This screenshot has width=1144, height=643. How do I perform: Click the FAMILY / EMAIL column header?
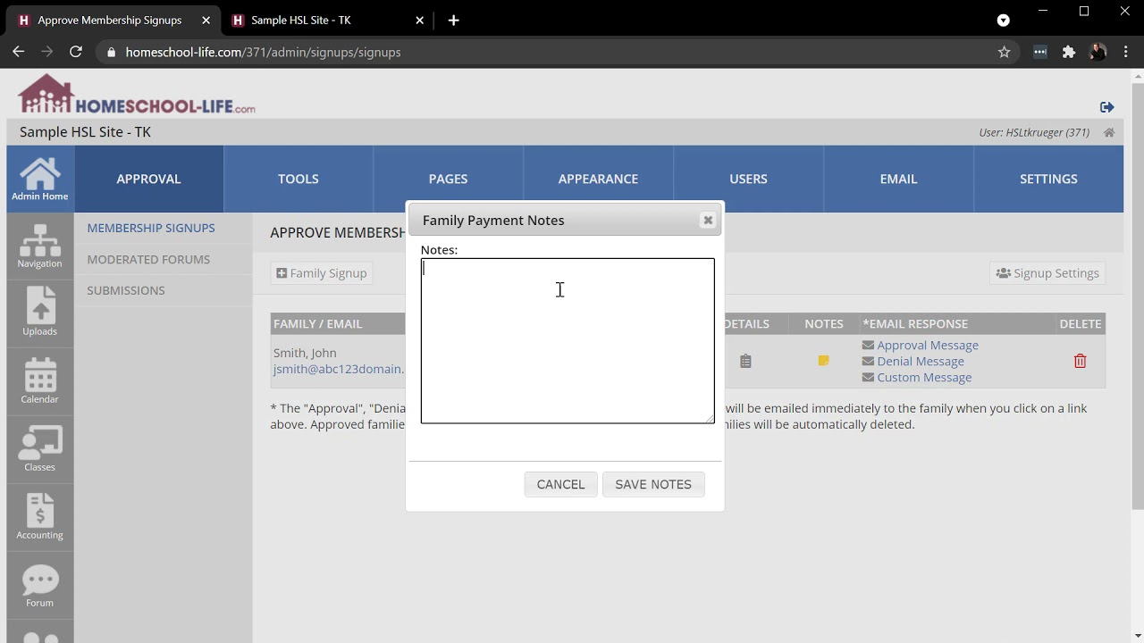[318, 323]
